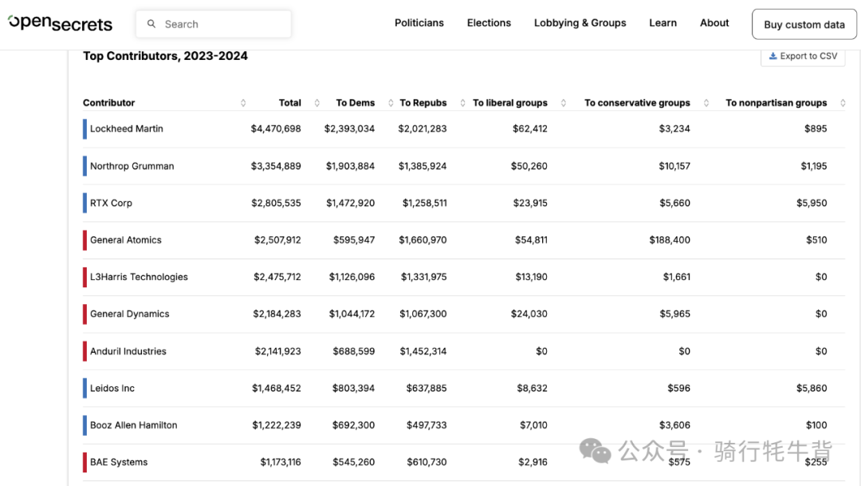861x486 pixels.
Task: Click the Contributor column header
Action: tap(108, 103)
